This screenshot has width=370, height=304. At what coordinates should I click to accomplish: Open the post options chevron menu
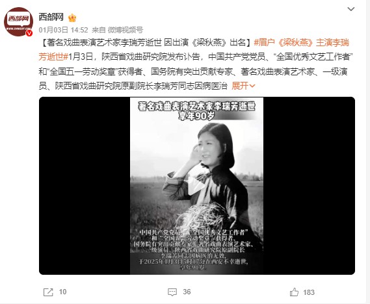351,9
